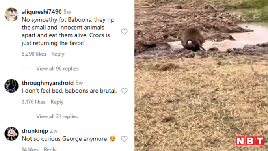Screen dimensions: 268x151
Task: Click the 5w timestamp on aliqureshi7490's comment
Action: 67,12
